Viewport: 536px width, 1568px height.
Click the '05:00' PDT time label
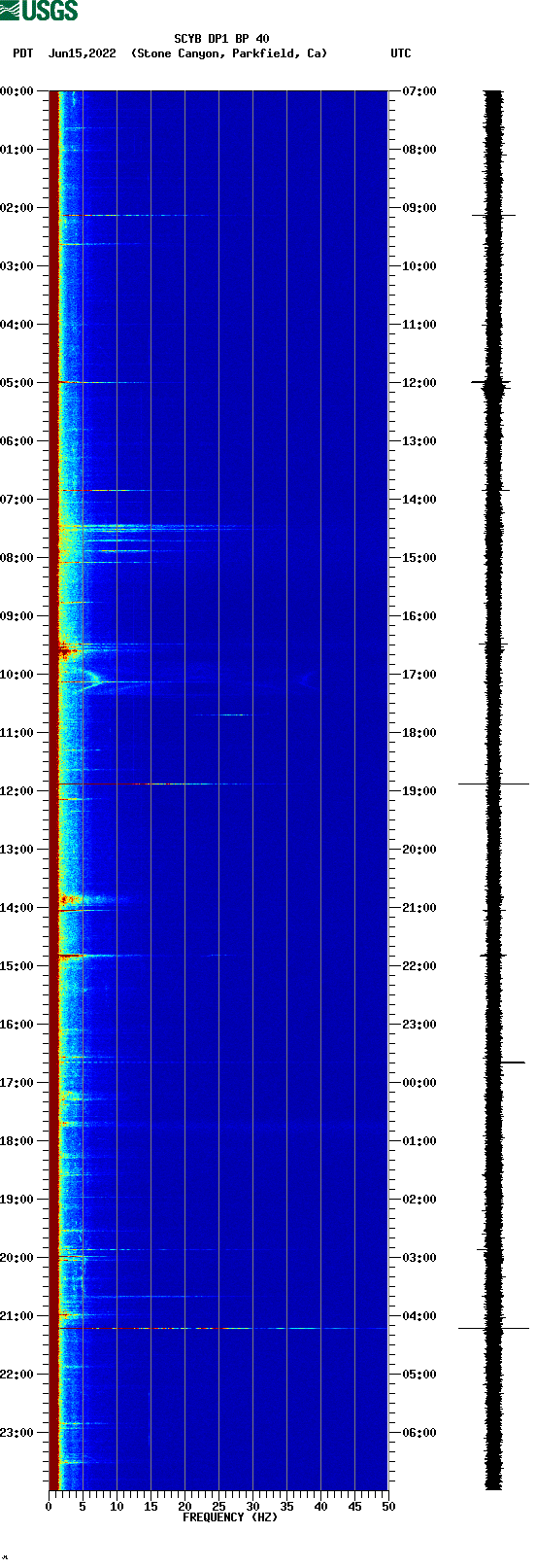tap(17, 383)
